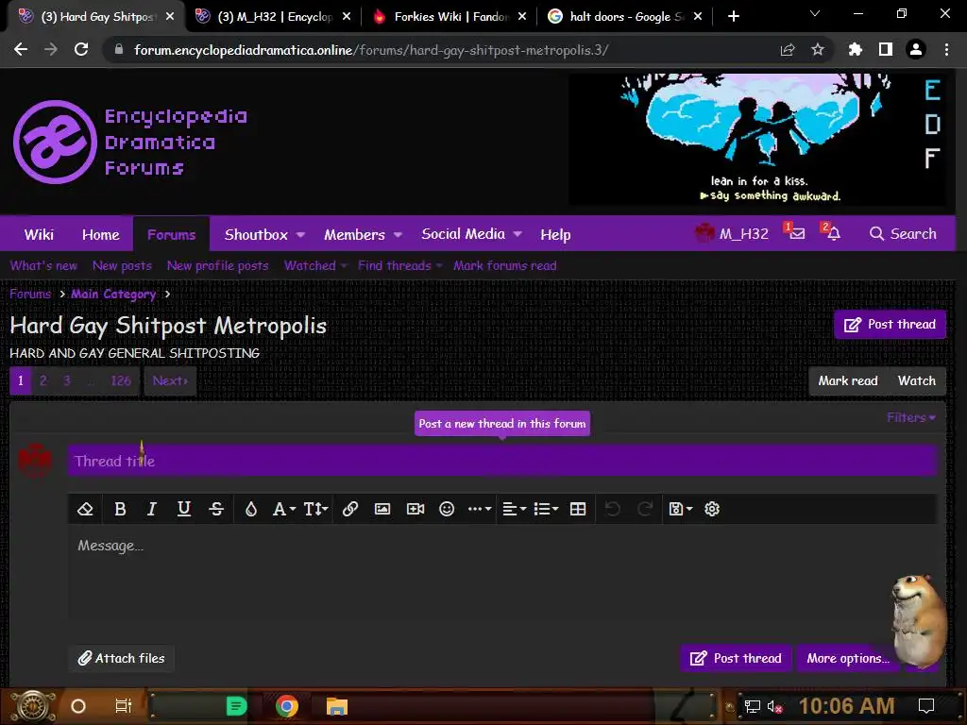
Task: Toggle bold formatting in editor
Action: tap(120, 509)
